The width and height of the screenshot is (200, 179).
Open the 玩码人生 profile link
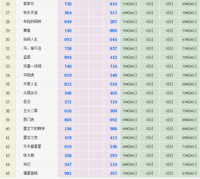30,40
